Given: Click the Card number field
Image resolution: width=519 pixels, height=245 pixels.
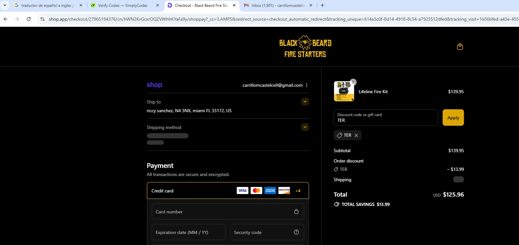Looking at the screenshot, I should (x=228, y=211).
